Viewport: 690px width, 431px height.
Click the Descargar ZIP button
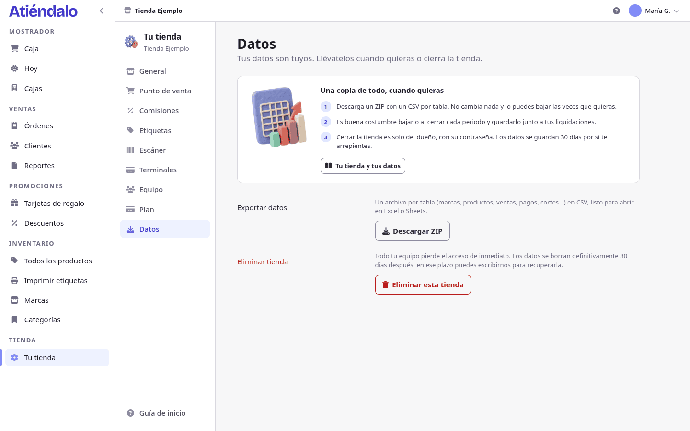coord(412,231)
